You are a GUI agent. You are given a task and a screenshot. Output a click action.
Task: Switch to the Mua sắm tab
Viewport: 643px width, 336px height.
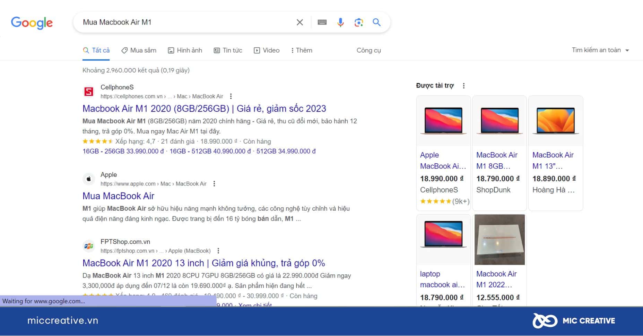coord(139,51)
